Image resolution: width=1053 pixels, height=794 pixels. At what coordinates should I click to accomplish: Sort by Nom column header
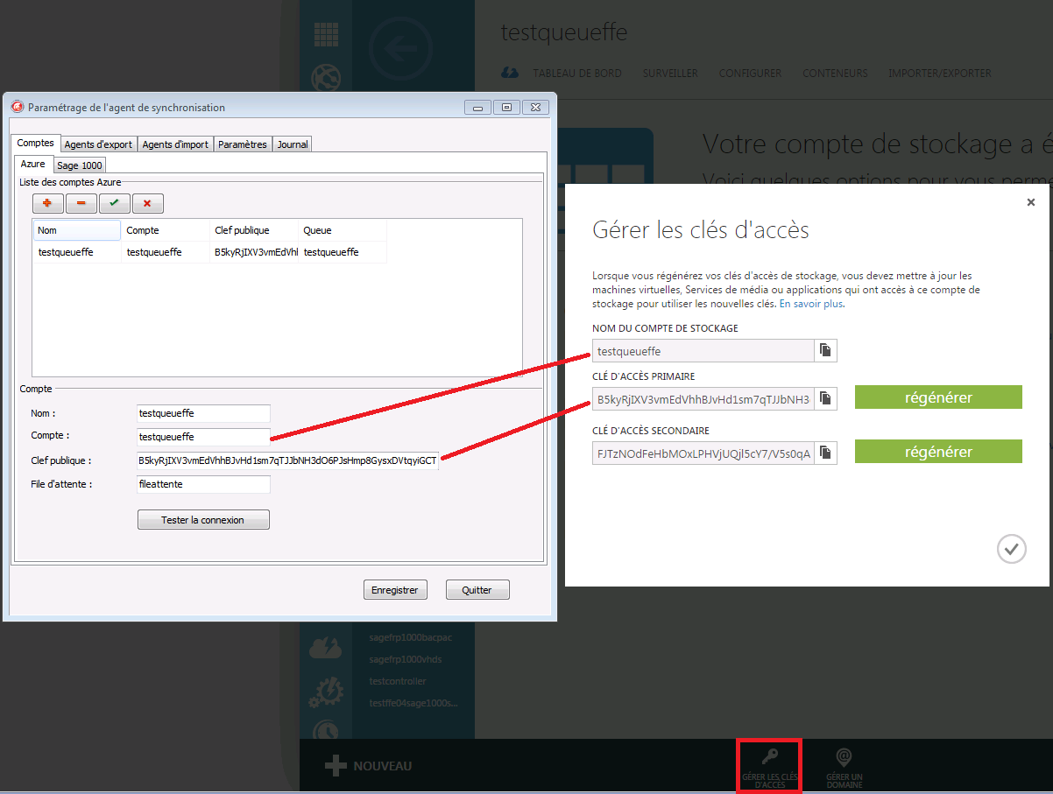coord(77,230)
